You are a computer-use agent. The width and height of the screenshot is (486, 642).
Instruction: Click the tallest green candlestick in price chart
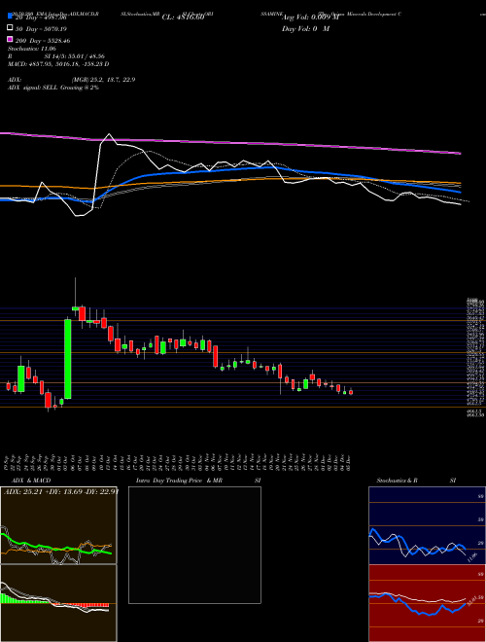tap(67, 359)
